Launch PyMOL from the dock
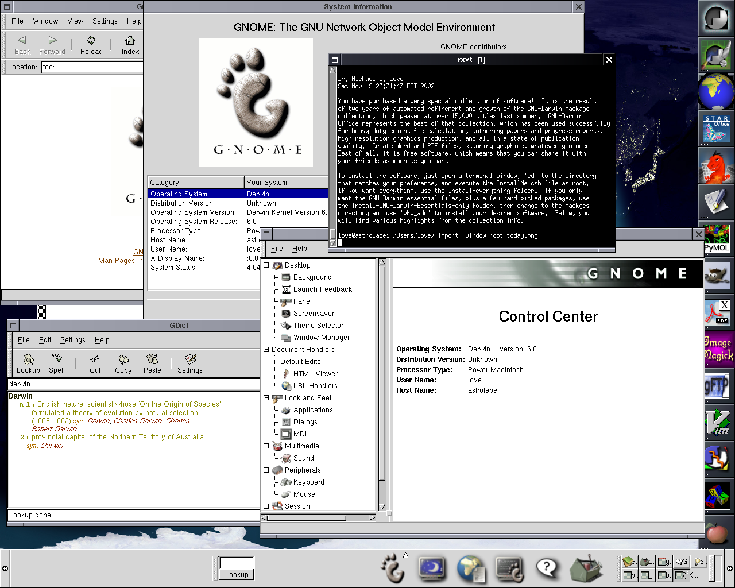The width and height of the screenshot is (735, 588). [x=717, y=238]
